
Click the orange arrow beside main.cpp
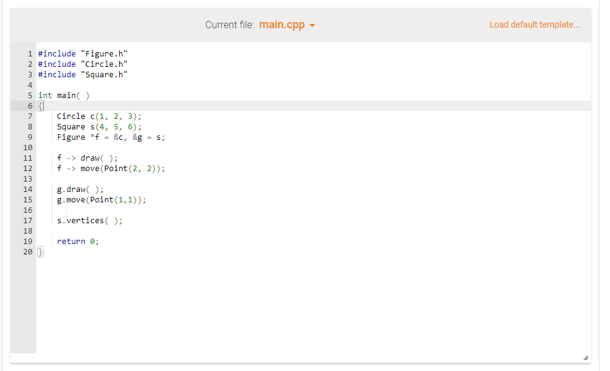click(312, 25)
